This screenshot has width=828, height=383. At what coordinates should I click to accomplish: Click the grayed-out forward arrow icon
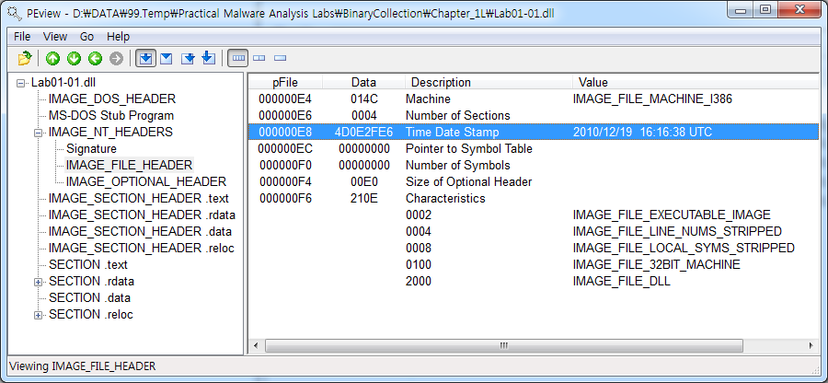click(116, 58)
